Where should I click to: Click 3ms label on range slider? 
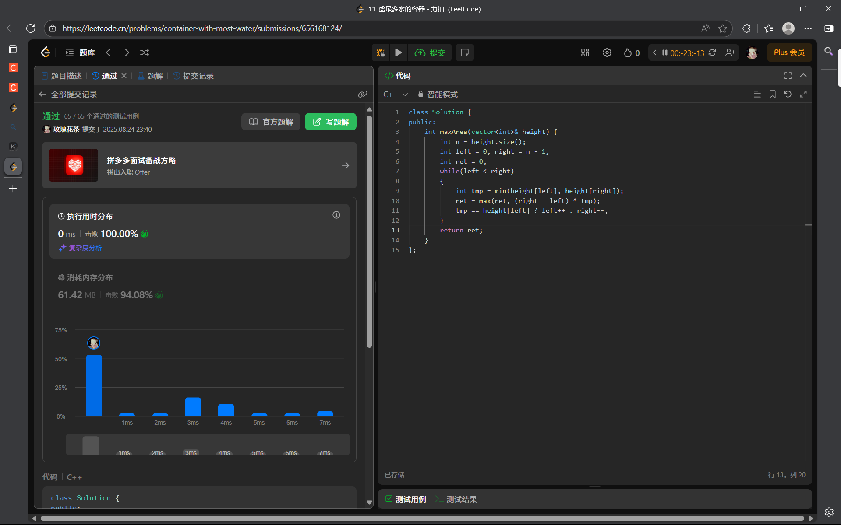[x=191, y=452]
